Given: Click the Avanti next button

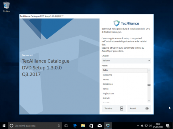Looking at the screenshot, I should click(x=139, y=108).
